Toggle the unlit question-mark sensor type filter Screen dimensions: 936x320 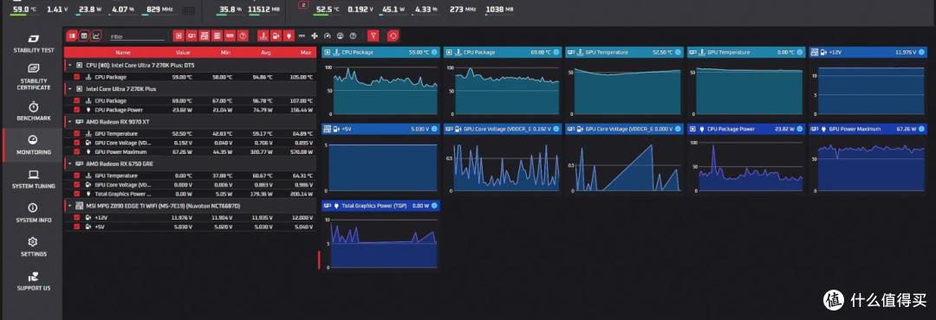353,35
